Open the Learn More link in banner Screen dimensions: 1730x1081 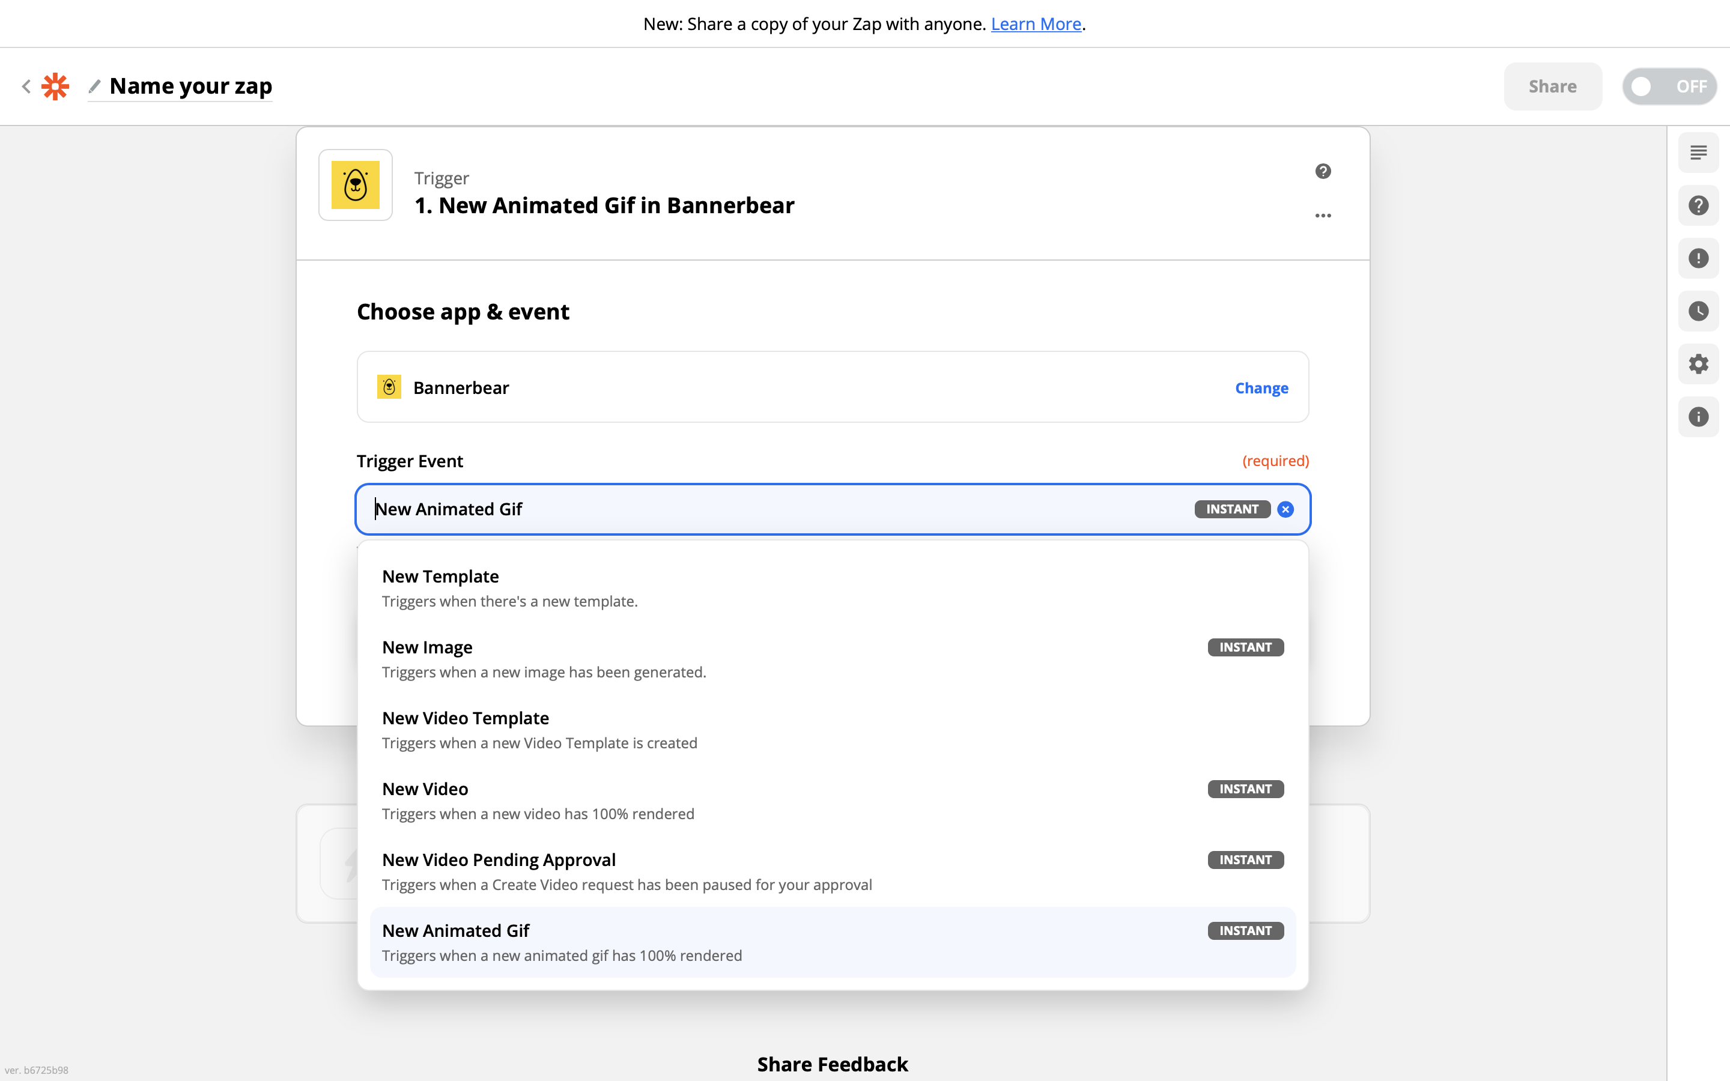click(x=1035, y=24)
